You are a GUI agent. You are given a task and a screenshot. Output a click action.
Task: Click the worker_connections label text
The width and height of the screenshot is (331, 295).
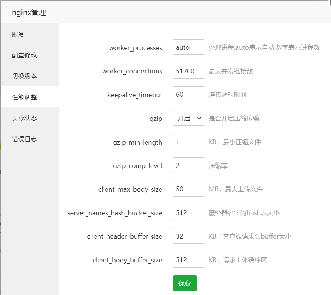pyautogui.click(x=132, y=71)
